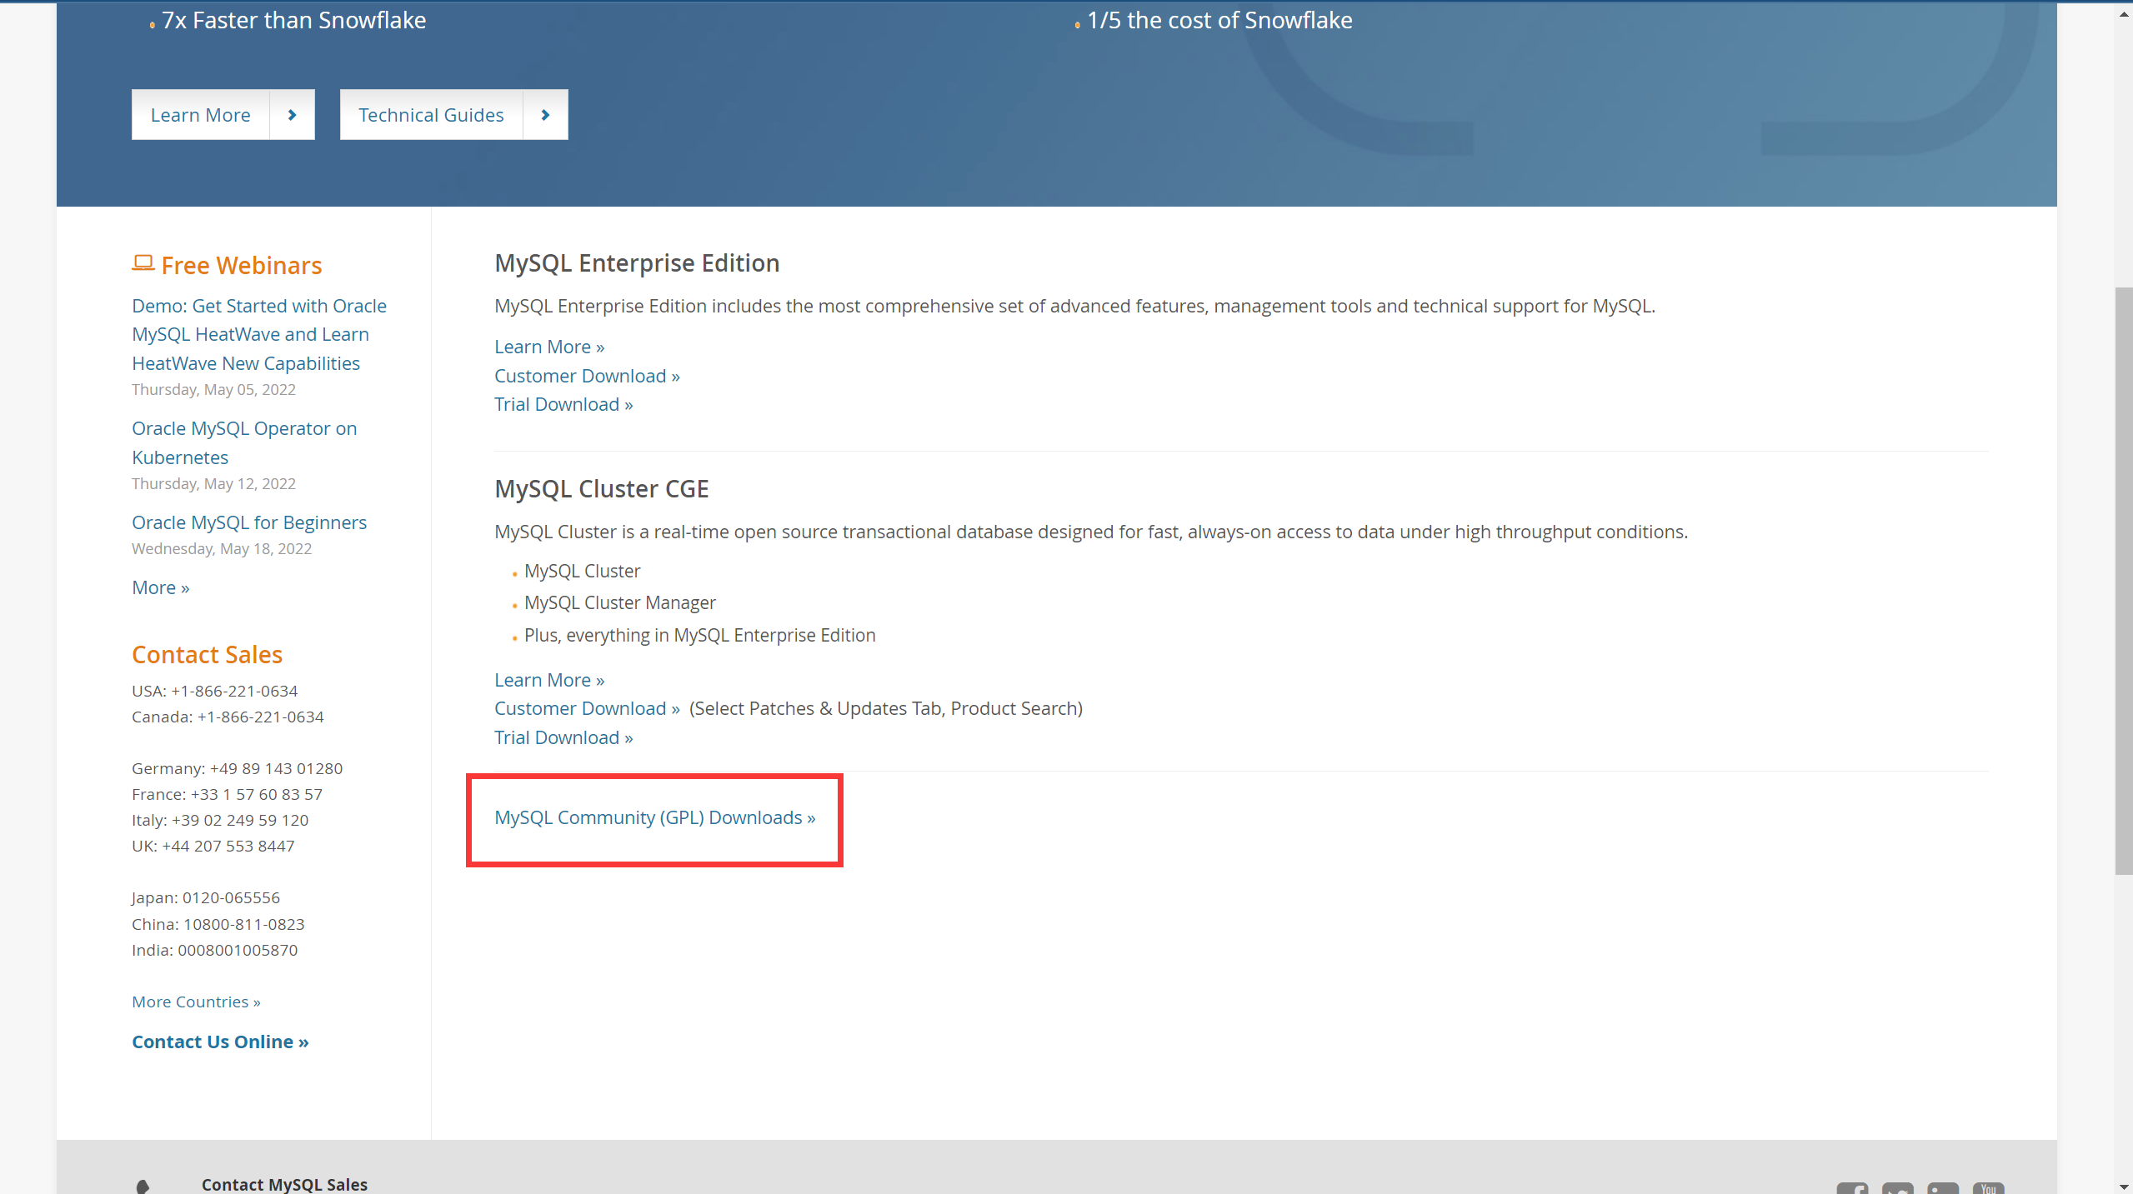
Task: Click the scrollbar up arrow
Action: click(2123, 14)
